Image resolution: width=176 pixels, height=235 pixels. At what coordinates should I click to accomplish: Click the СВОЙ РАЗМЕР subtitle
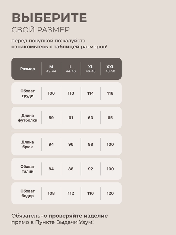tap(40, 30)
